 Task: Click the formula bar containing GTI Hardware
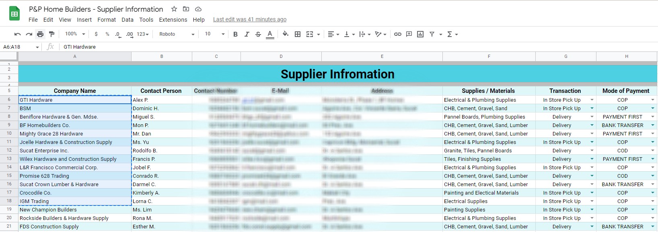coord(358,47)
